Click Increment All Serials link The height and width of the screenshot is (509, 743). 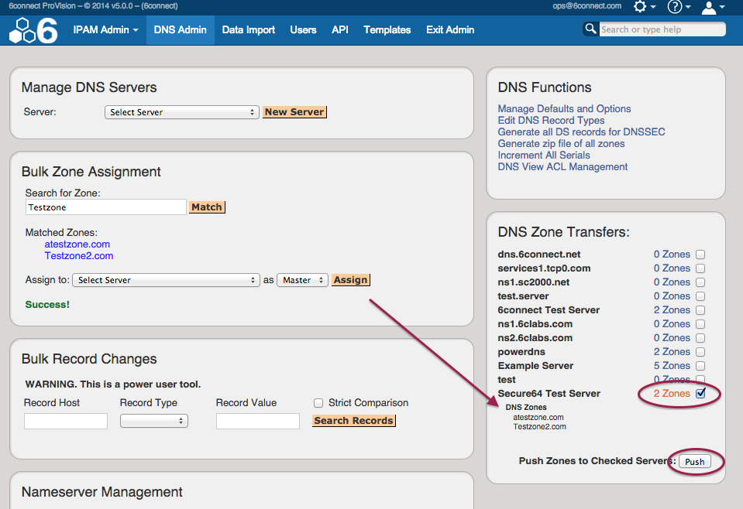tap(544, 155)
